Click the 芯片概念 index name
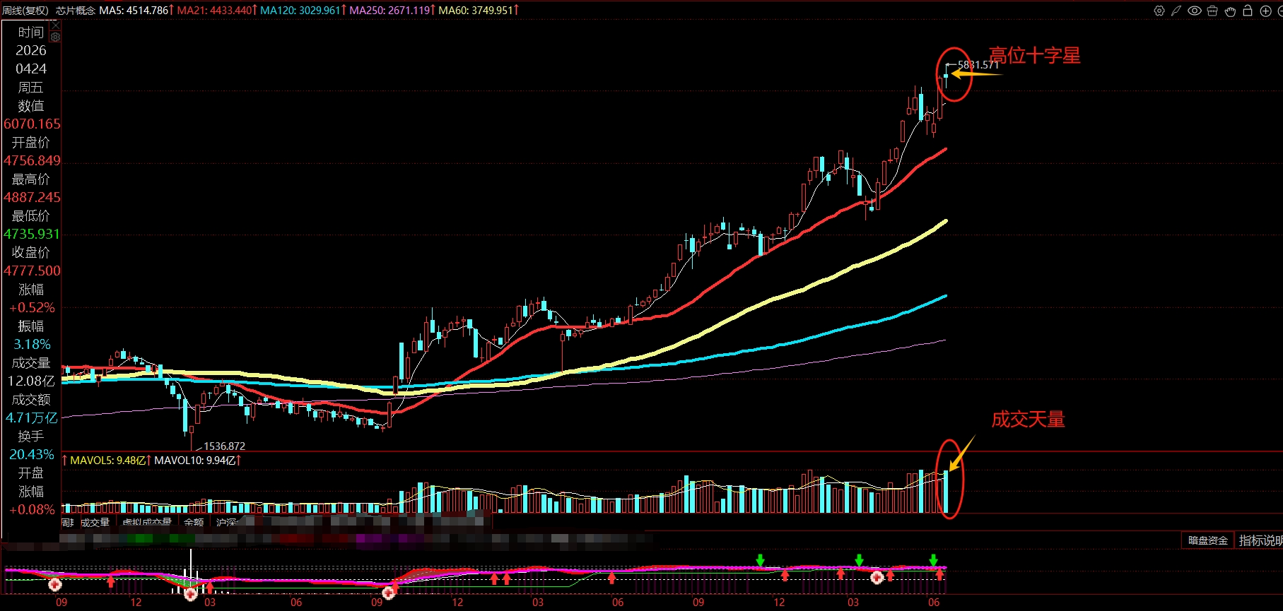Viewport: 1283px width, 611px height. pos(76,11)
